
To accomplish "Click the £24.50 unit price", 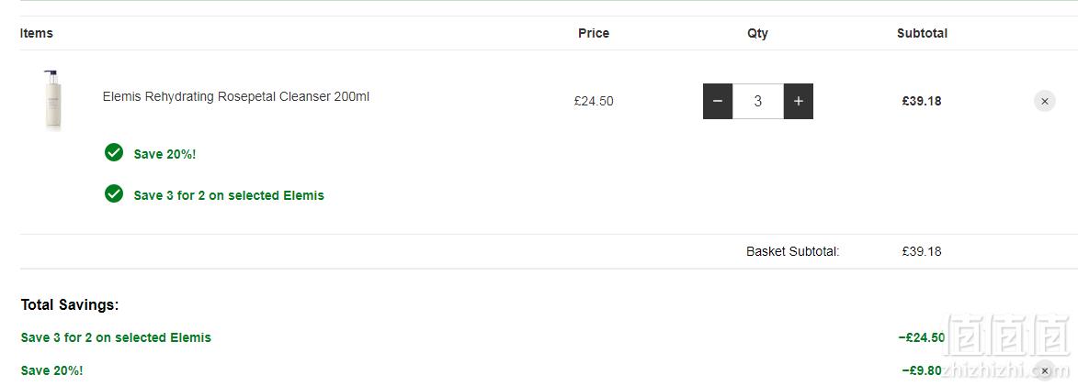I will click(594, 102).
